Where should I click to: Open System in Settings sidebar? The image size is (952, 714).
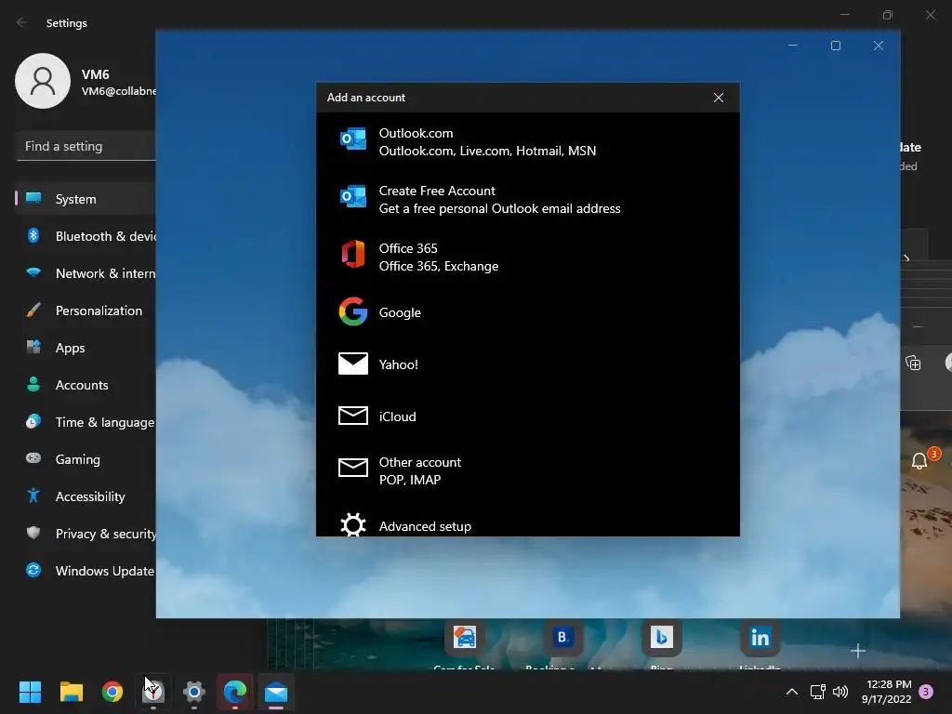click(x=86, y=199)
